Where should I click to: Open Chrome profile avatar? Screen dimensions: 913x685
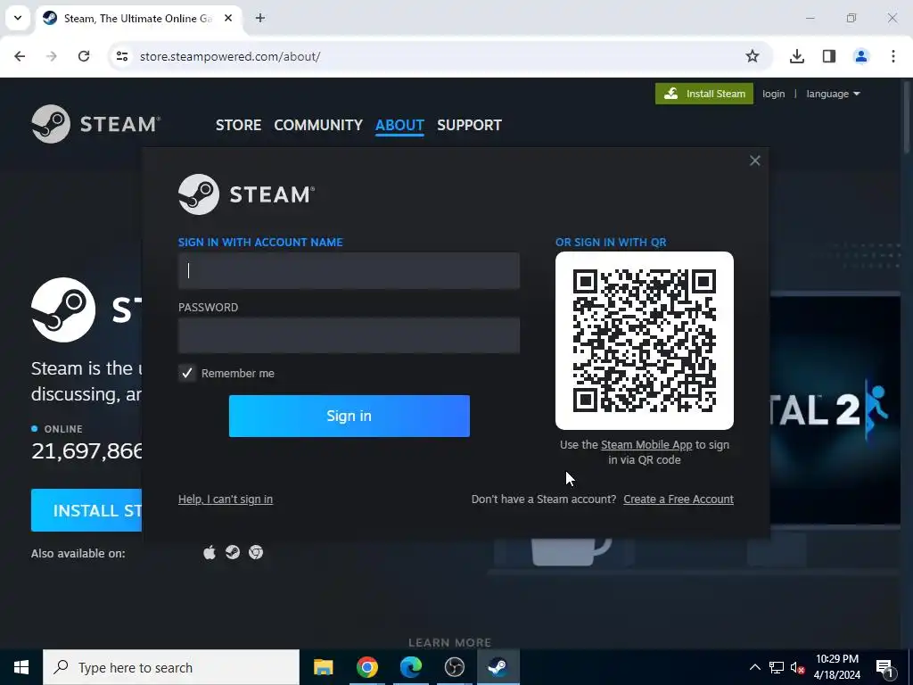[860, 56]
